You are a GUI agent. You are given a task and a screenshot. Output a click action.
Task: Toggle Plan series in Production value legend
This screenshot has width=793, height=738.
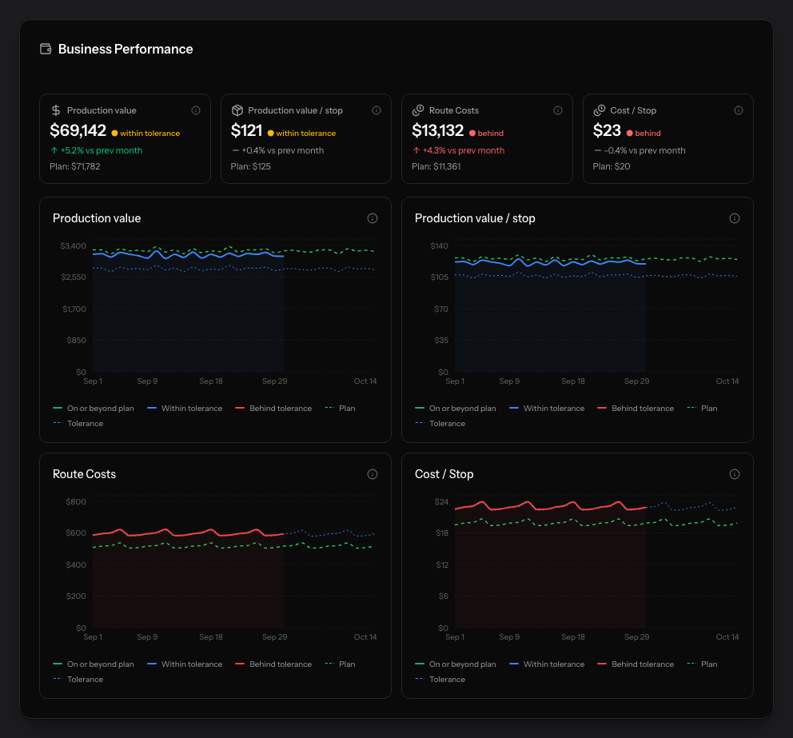click(x=341, y=409)
